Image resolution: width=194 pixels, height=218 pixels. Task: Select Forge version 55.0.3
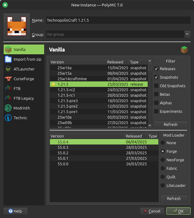(104, 147)
